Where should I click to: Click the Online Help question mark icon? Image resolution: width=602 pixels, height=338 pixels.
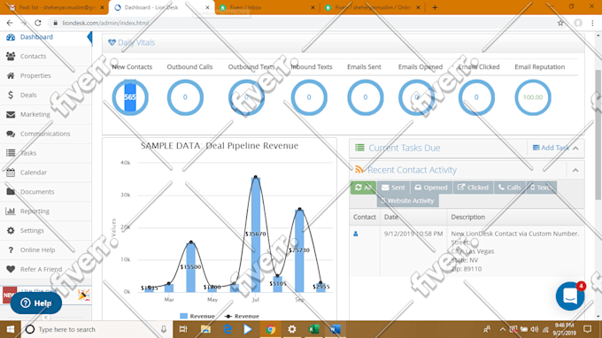pos(11,250)
